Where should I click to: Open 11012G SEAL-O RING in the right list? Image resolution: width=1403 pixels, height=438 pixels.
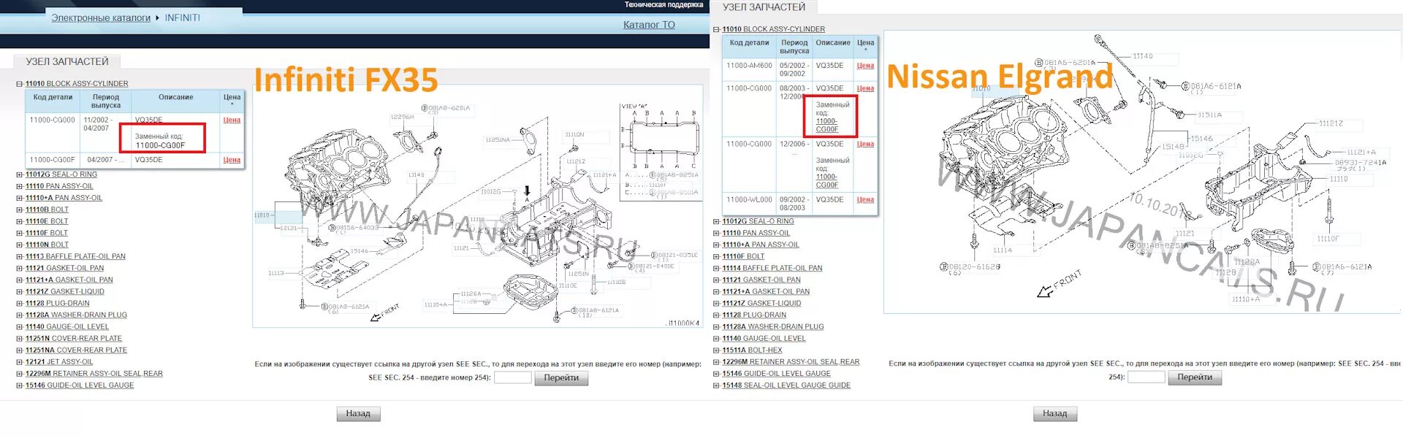758,221
